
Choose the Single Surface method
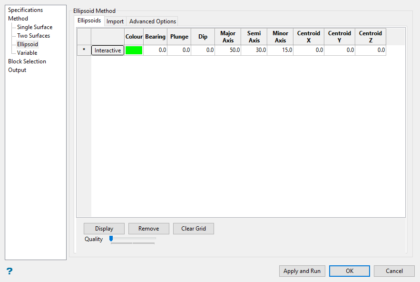click(35, 27)
